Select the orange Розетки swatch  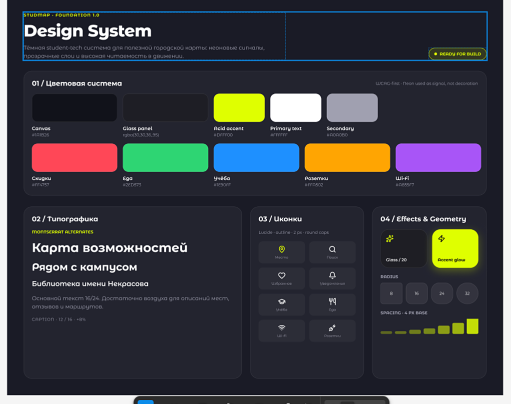pyautogui.click(x=347, y=157)
